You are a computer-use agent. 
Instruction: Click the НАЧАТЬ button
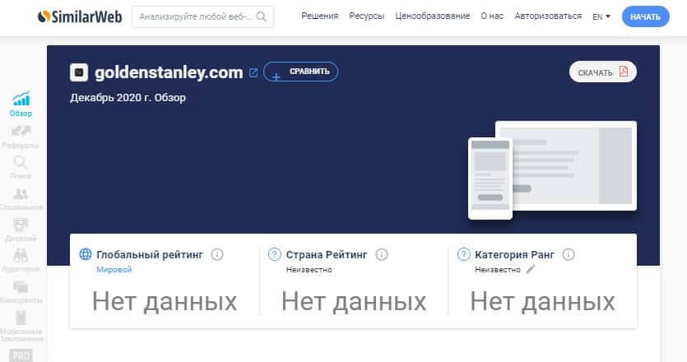point(645,16)
